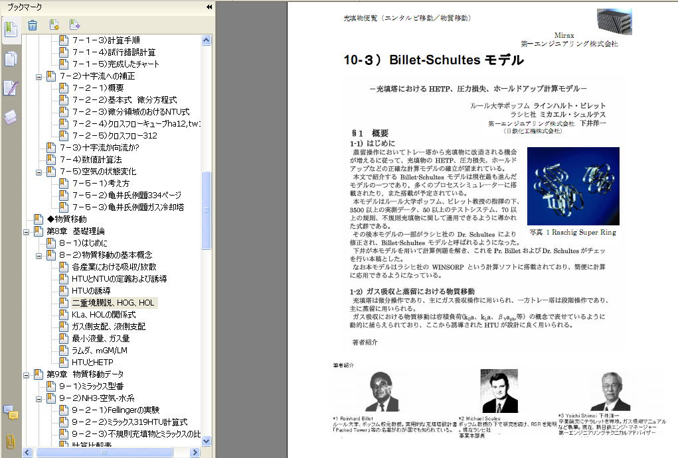
Task: Select bookmark 9-2)NH3-空気-水系
Action: point(97,398)
